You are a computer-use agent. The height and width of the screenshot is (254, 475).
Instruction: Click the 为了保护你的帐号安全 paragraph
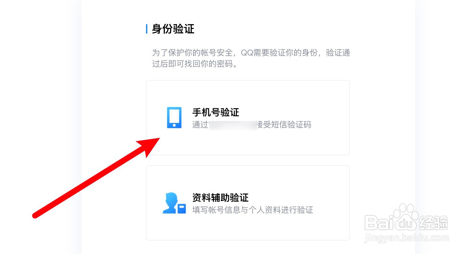coord(251,58)
